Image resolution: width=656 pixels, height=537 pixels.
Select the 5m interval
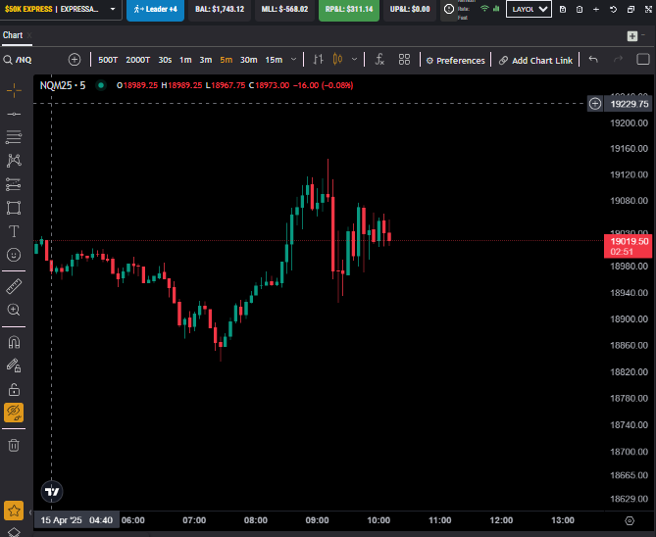tap(226, 60)
